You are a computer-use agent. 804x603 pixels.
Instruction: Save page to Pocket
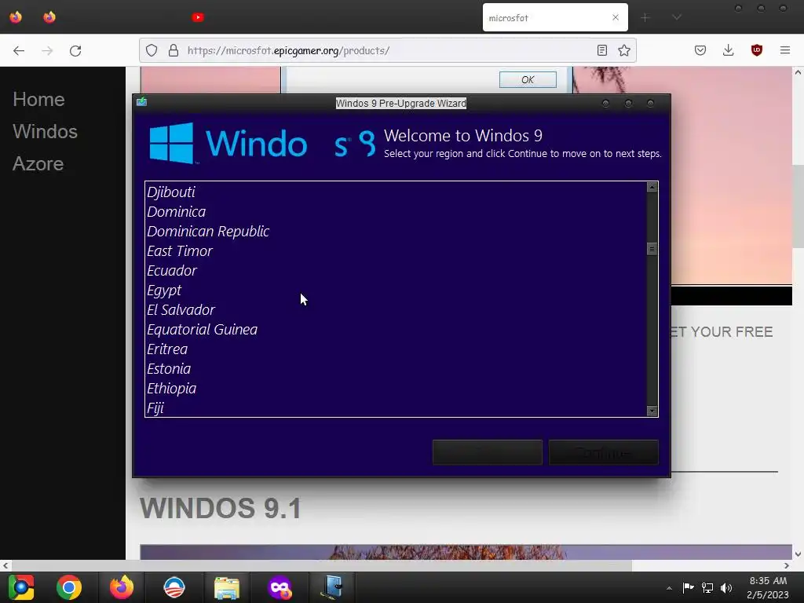coord(700,50)
